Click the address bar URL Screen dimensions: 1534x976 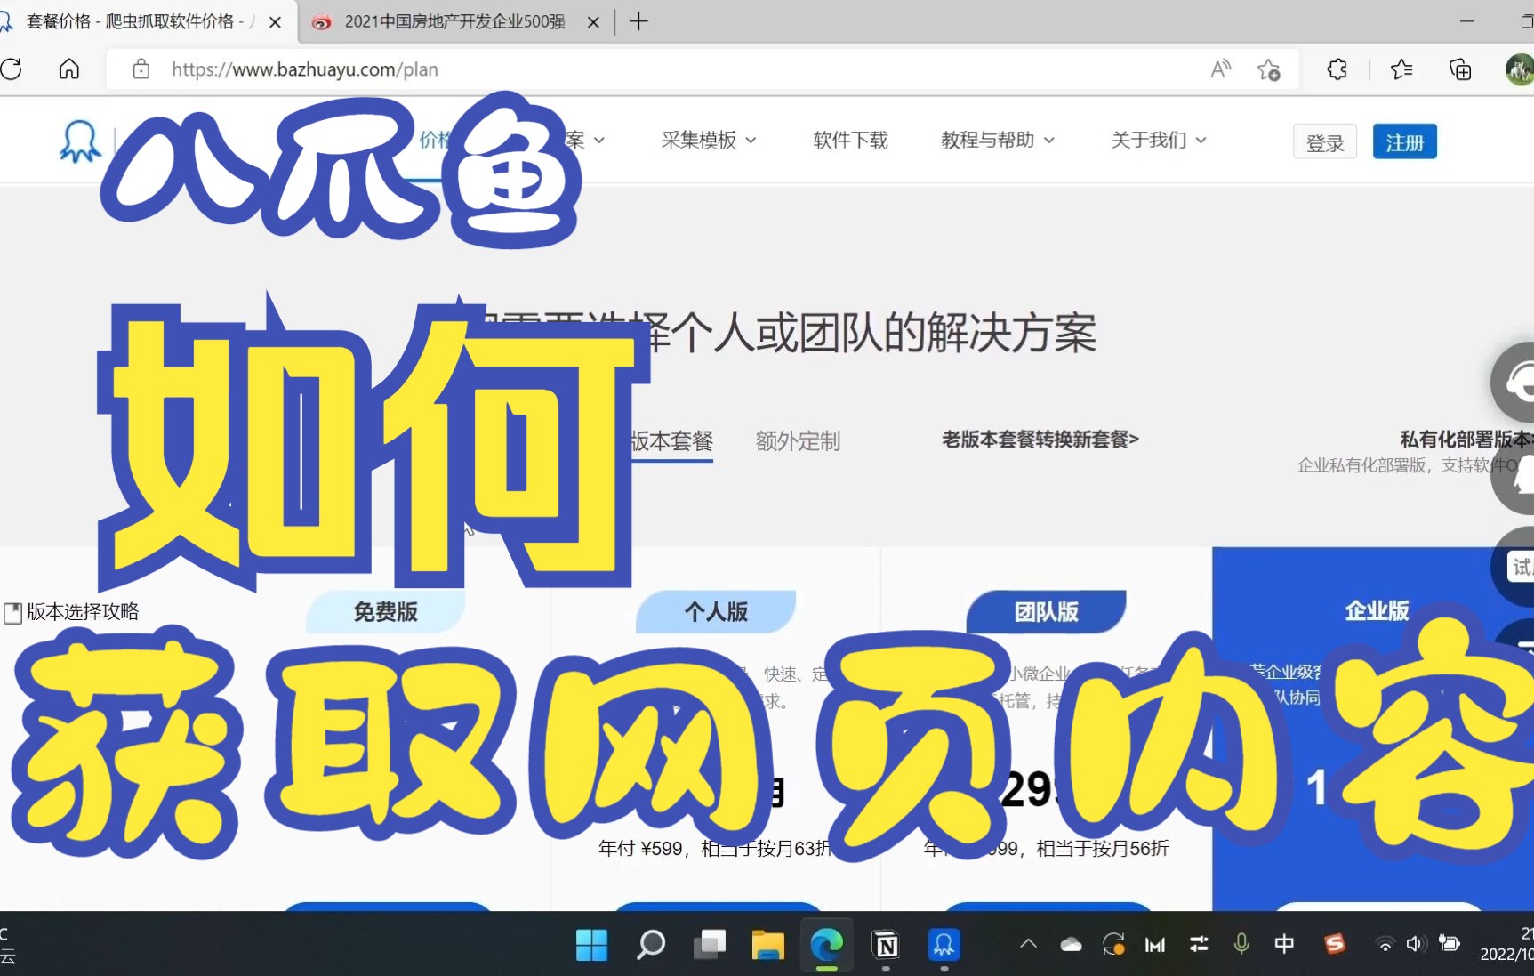(x=304, y=69)
